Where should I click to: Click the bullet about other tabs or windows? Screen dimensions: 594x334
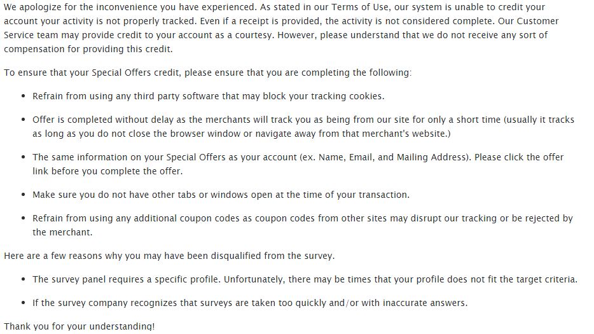(x=221, y=195)
